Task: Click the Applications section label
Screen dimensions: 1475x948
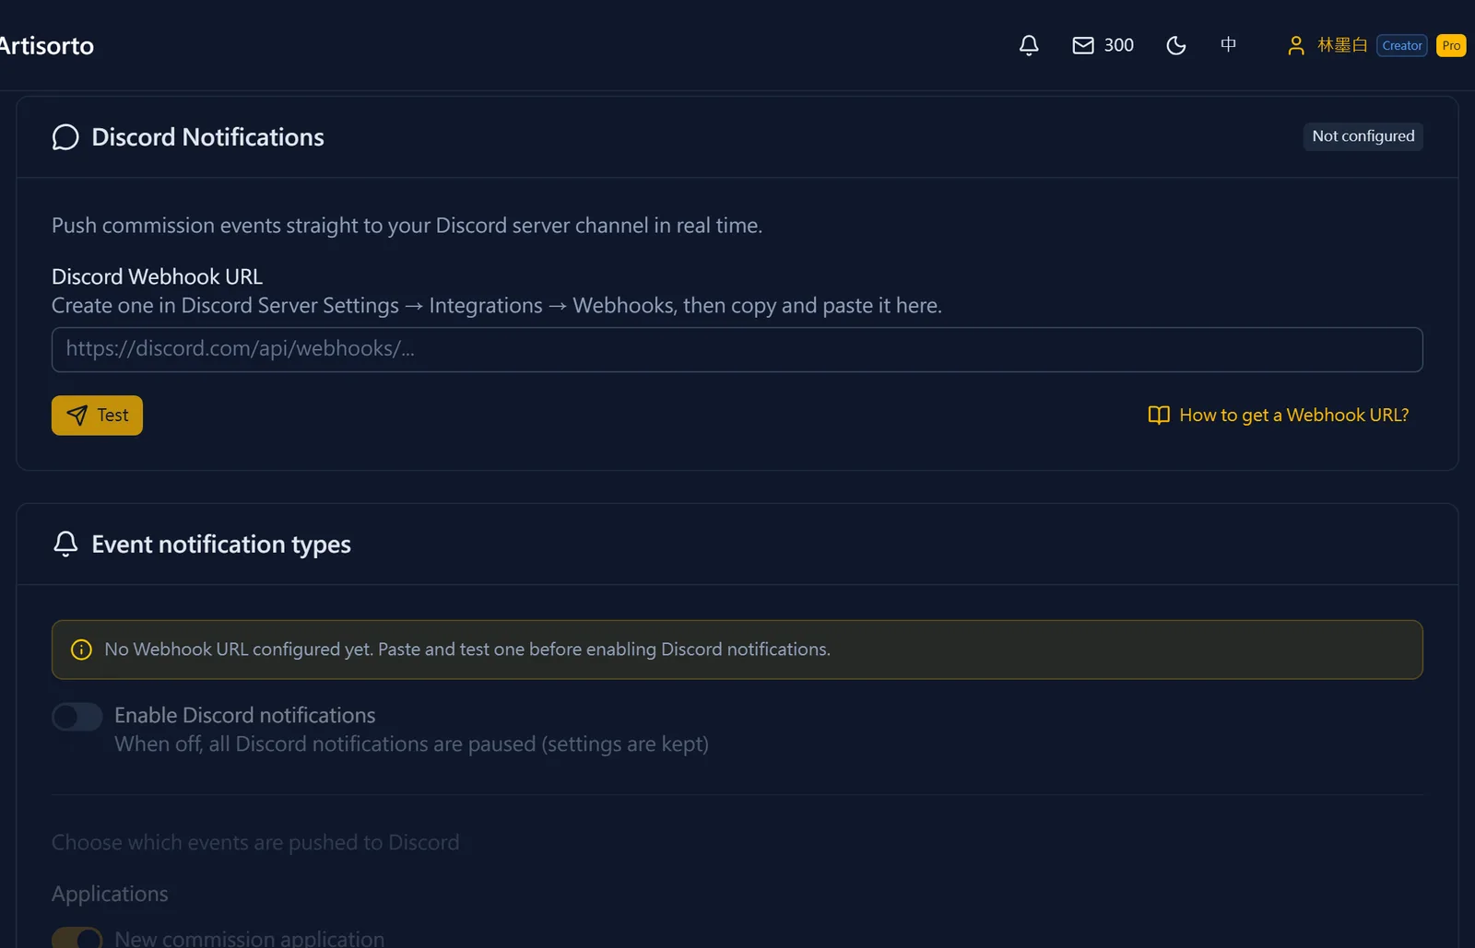Action: [110, 894]
